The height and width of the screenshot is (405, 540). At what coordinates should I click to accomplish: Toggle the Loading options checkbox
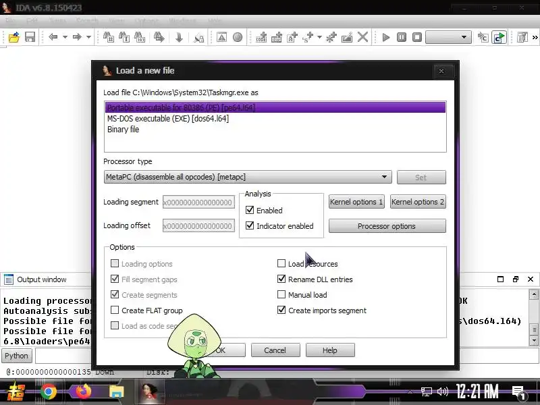[x=115, y=263]
